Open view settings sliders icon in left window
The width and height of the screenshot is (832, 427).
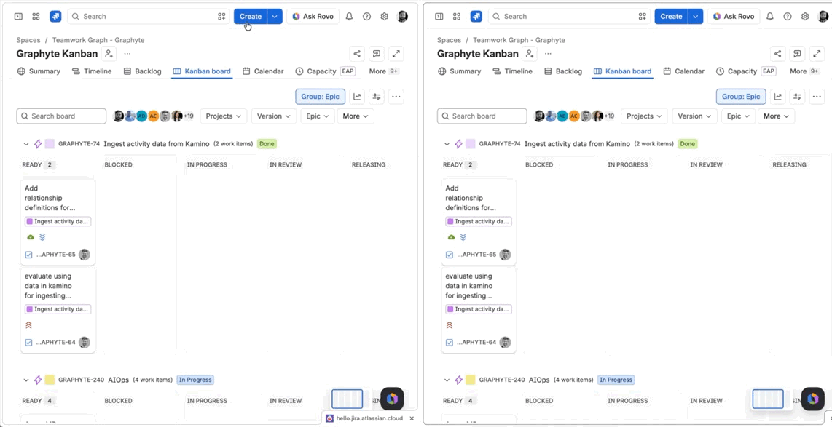[x=377, y=97]
